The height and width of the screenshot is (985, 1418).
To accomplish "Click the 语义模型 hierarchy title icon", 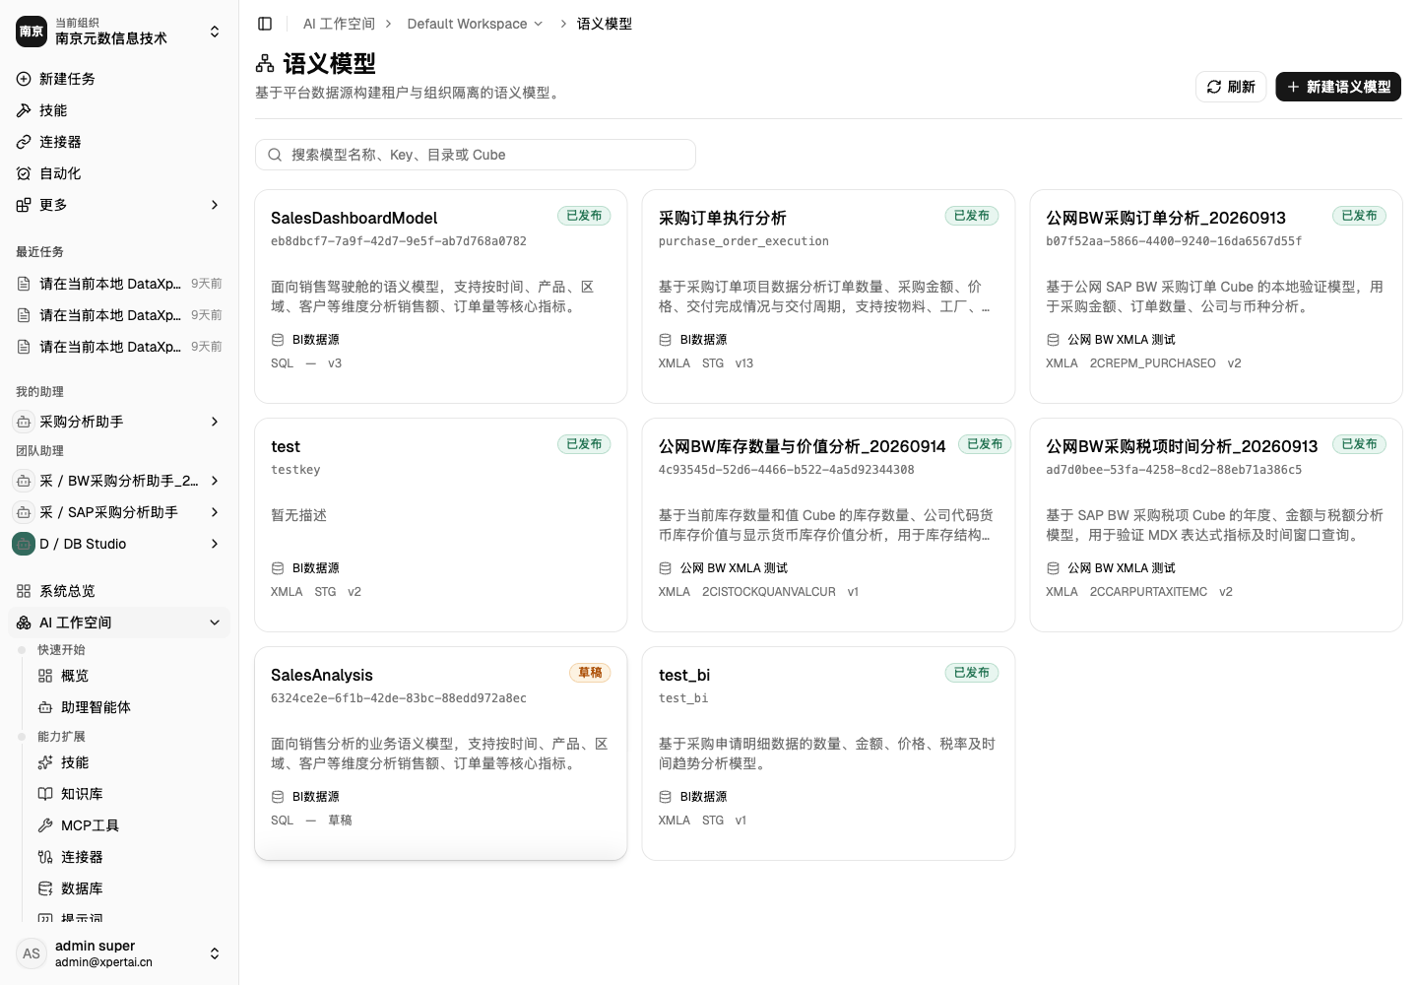I will pos(265,64).
